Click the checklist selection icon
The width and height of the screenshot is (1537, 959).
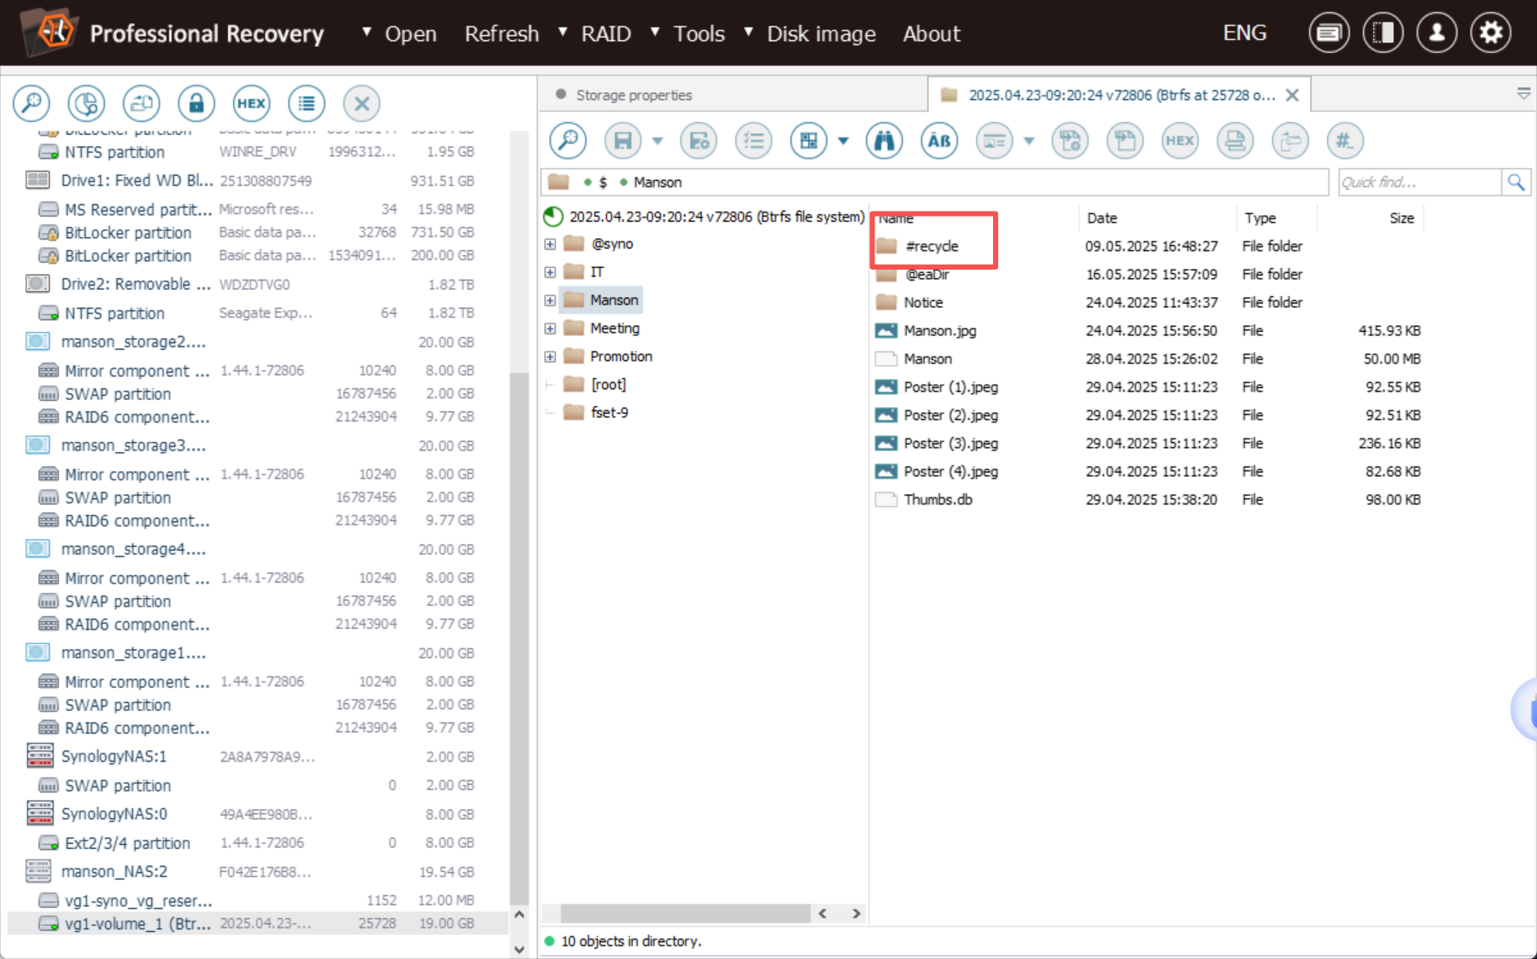click(x=754, y=141)
